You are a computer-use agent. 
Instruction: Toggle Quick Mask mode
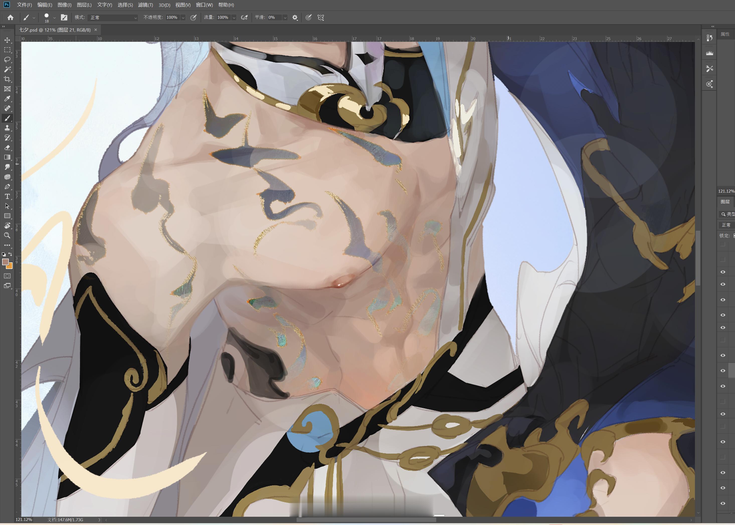point(7,276)
